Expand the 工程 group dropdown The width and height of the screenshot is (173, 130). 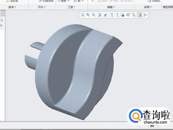tap(72, 7)
